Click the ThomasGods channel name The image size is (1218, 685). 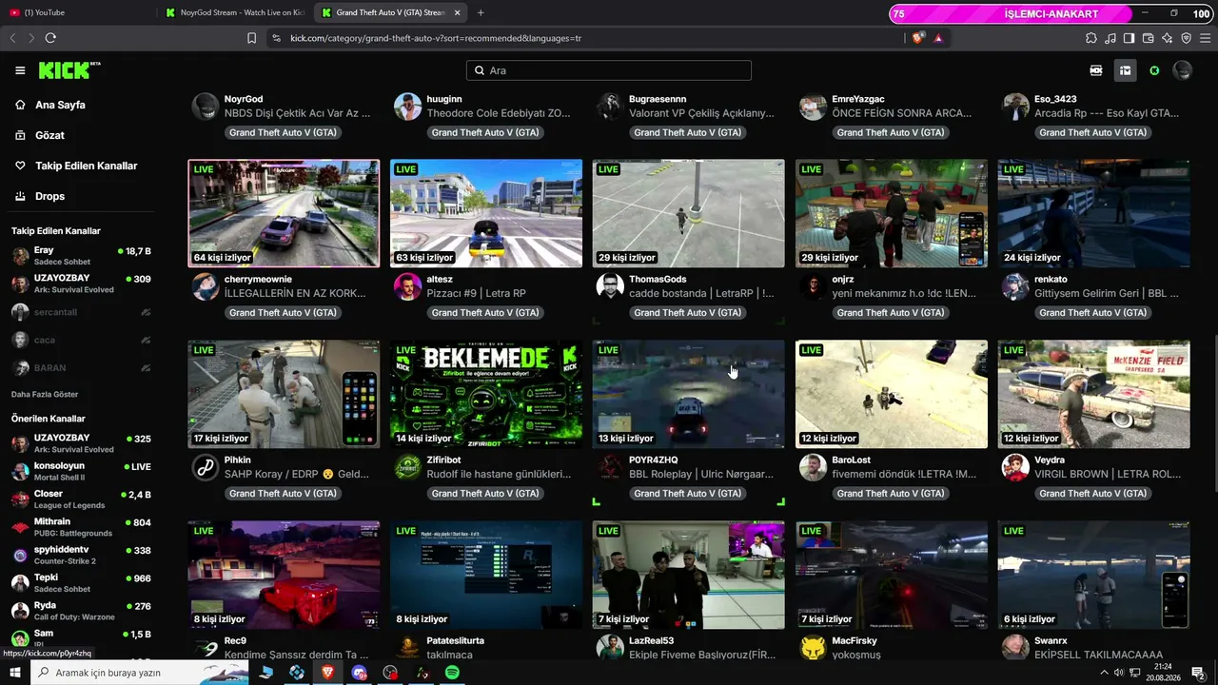(658, 280)
